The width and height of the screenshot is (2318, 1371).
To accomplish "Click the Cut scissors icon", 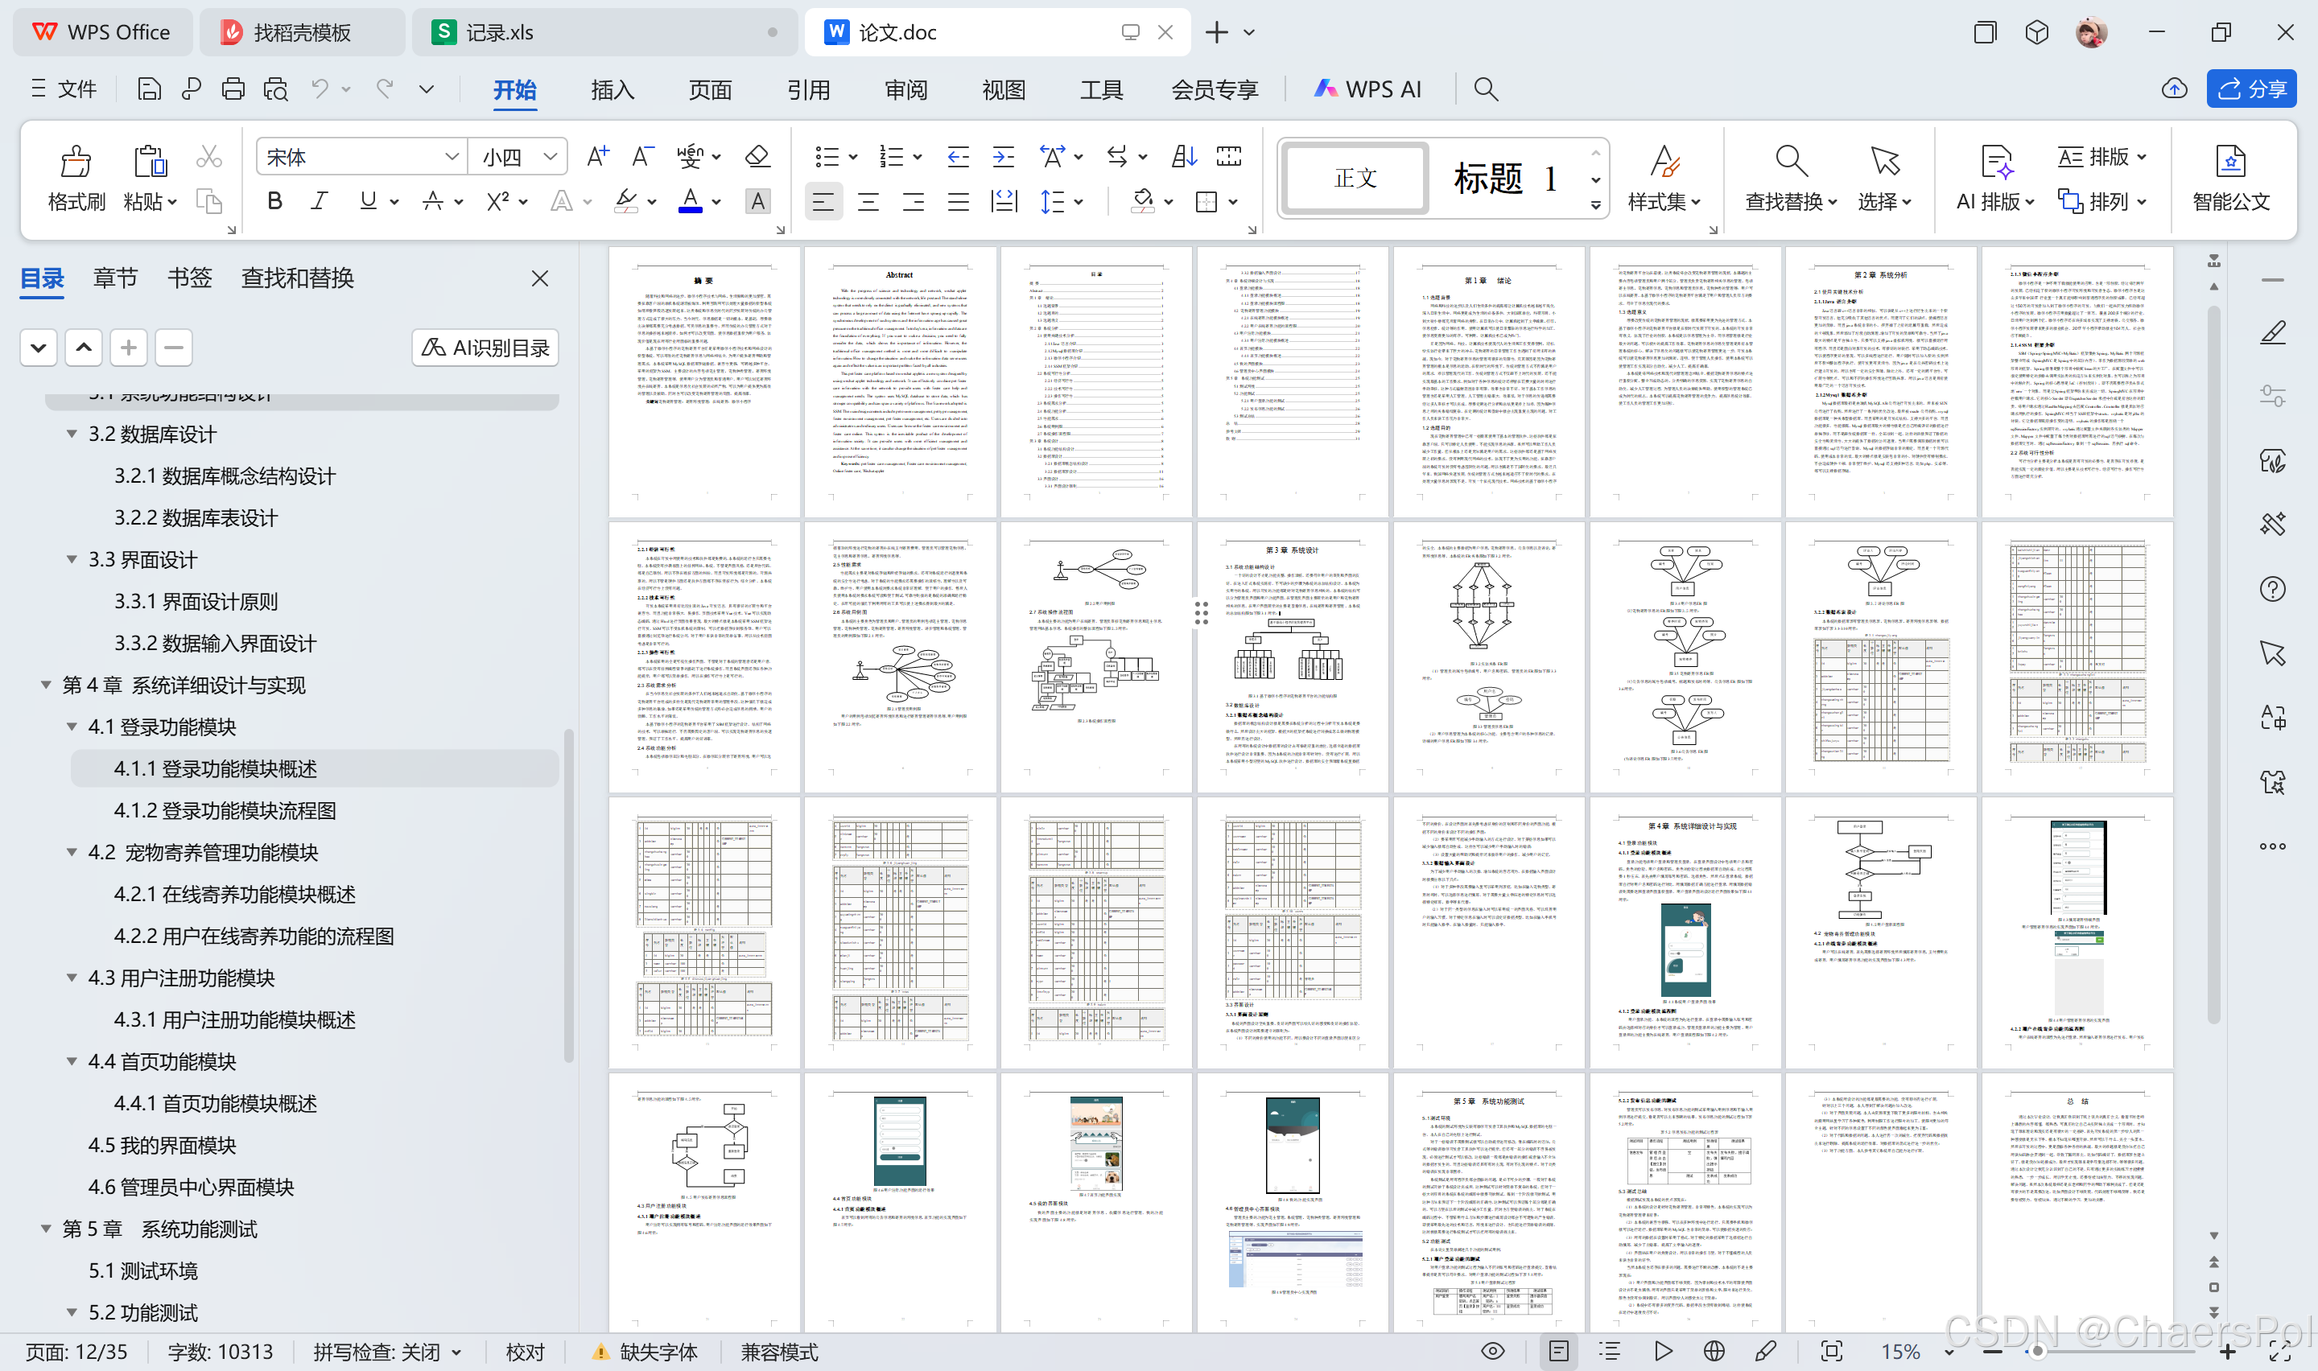I will [210, 157].
